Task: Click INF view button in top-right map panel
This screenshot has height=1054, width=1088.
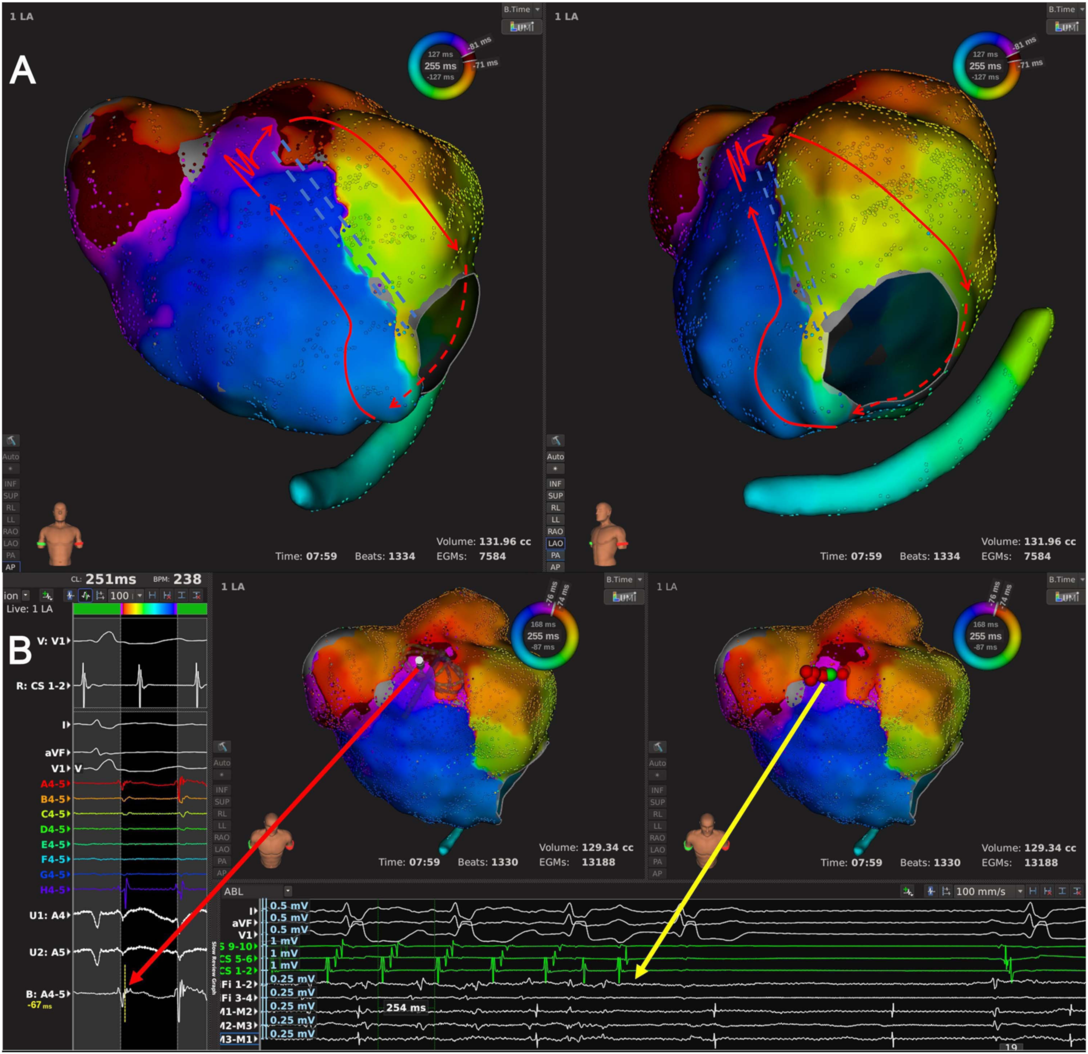Action: [x=555, y=484]
